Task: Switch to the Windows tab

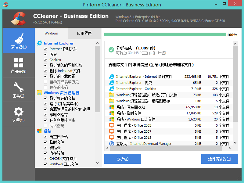Action: pos(51,33)
